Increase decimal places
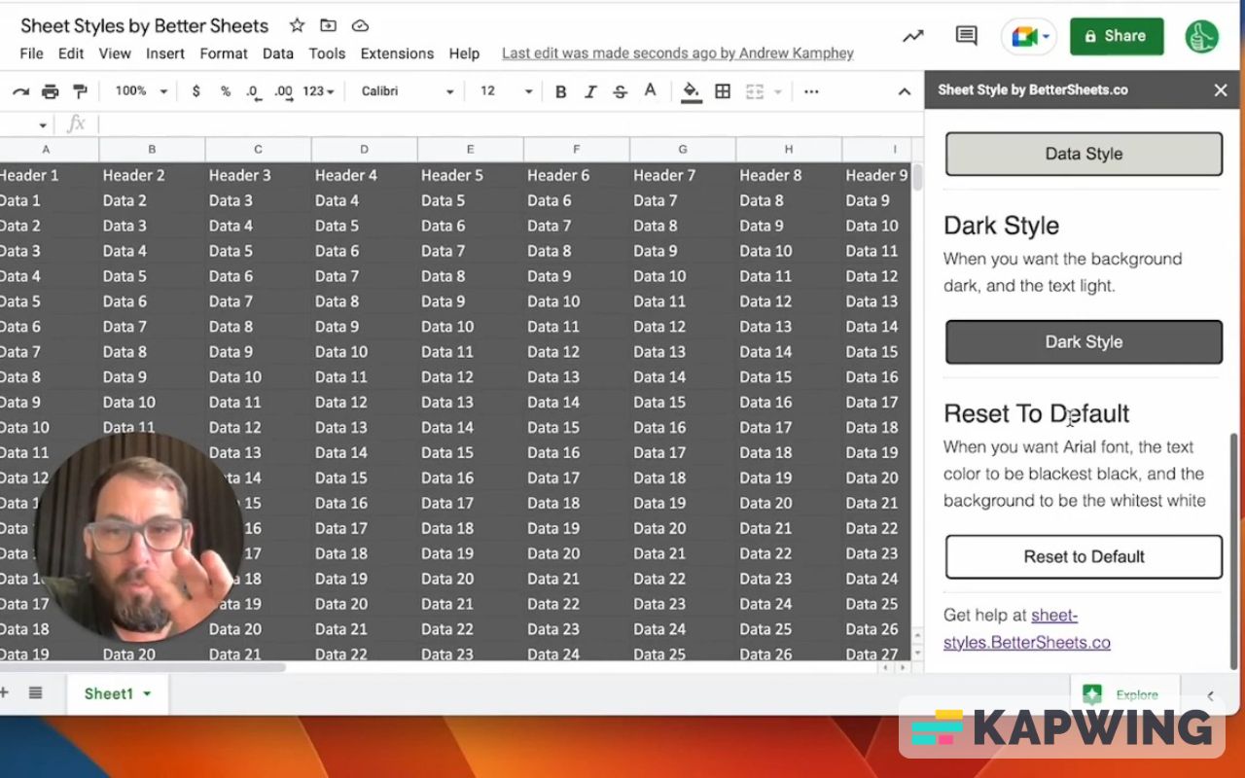The image size is (1245, 778). tap(283, 91)
